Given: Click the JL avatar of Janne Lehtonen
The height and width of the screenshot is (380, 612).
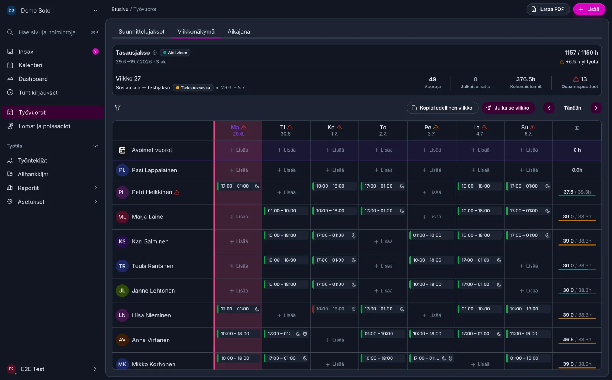Looking at the screenshot, I should pyautogui.click(x=122, y=291).
